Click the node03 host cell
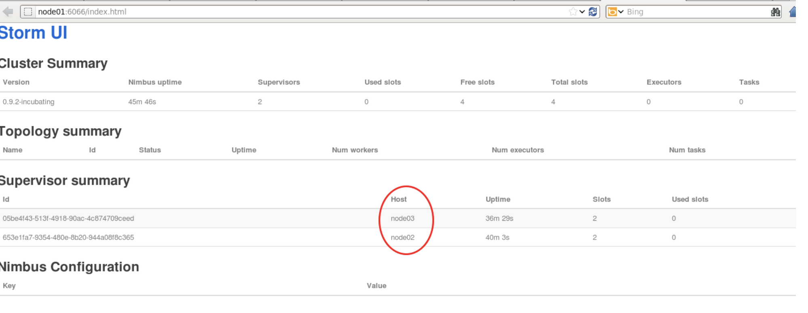The height and width of the screenshot is (313, 808). coord(402,218)
